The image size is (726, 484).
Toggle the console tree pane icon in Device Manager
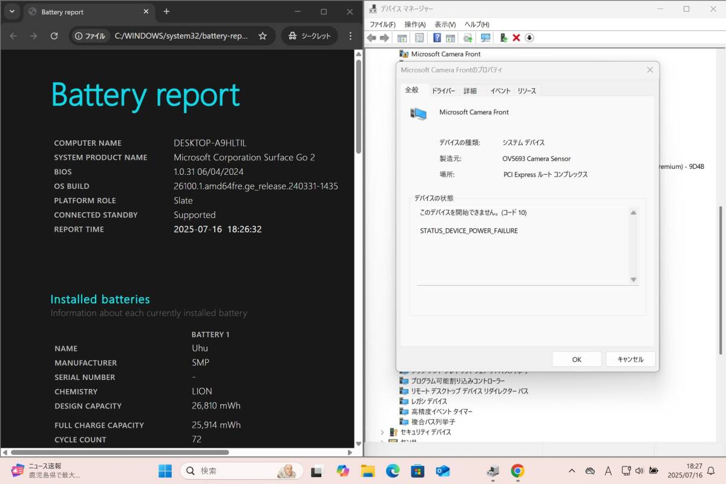402,38
